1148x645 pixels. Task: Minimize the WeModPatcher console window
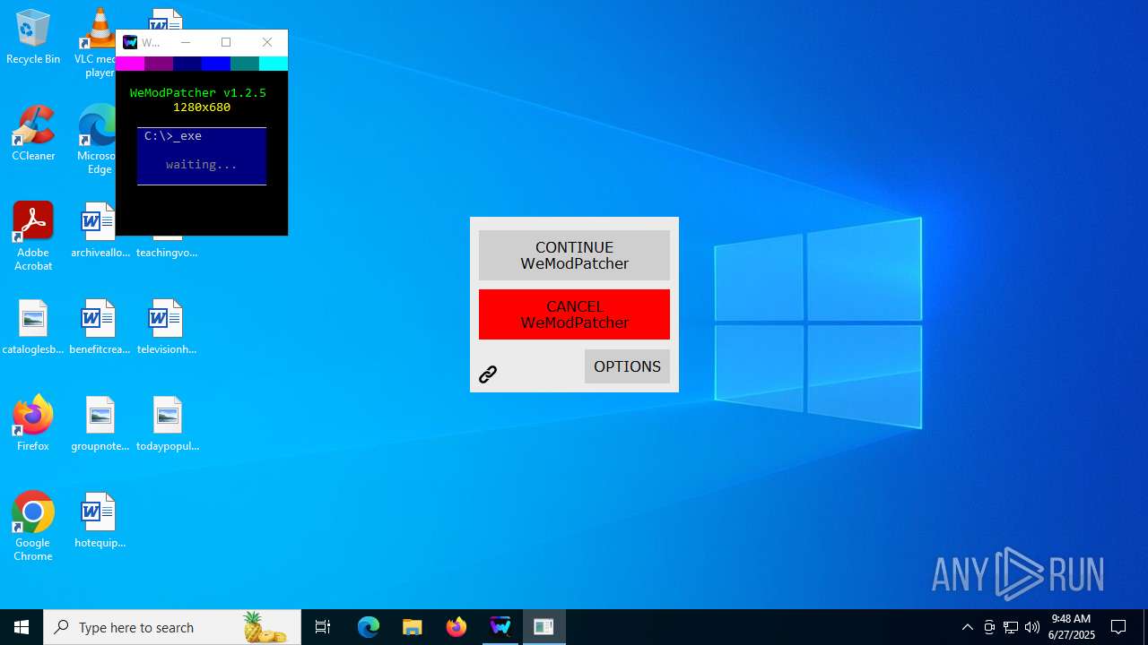pyautogui.click(x=186, y=42)
